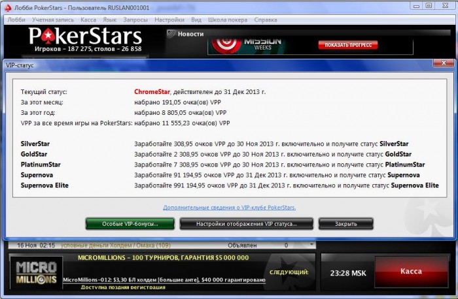Click the 23:28 MSK clock
This screenshot has height=299, width=458.
pyautogui.click(x=348, y=273)
